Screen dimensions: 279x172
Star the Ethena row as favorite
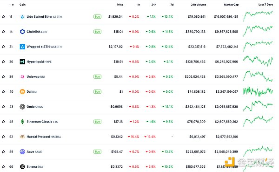click(3, 167)
